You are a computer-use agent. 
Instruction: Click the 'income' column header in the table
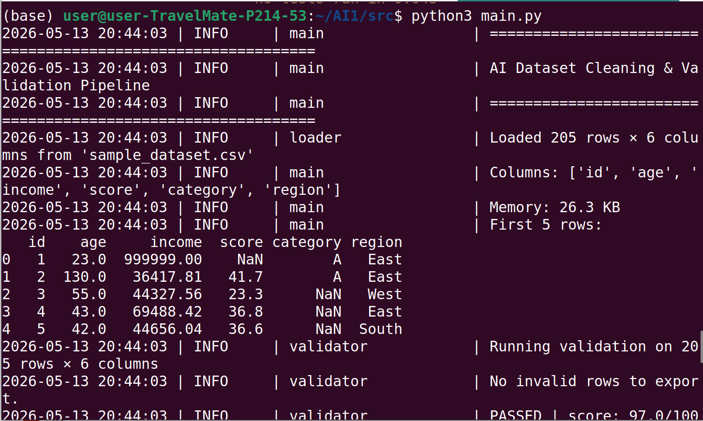[x=176, y=242]
